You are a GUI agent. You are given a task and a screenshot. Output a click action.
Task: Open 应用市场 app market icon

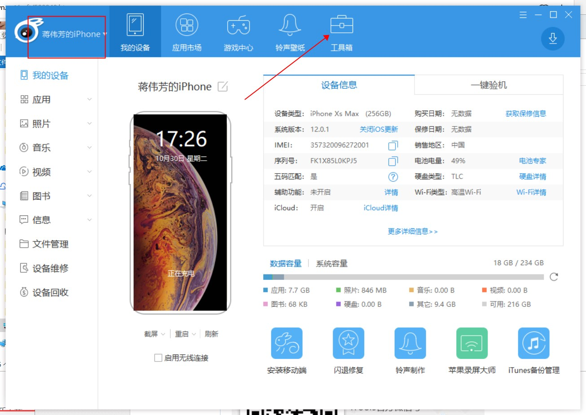point(187,25)
